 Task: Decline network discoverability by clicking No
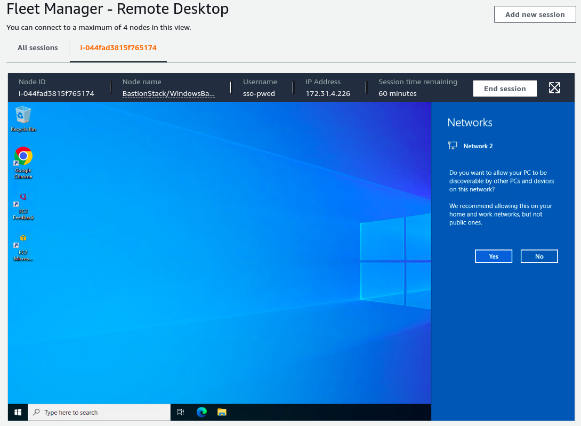pyautogui.click(x=539, y=256)
